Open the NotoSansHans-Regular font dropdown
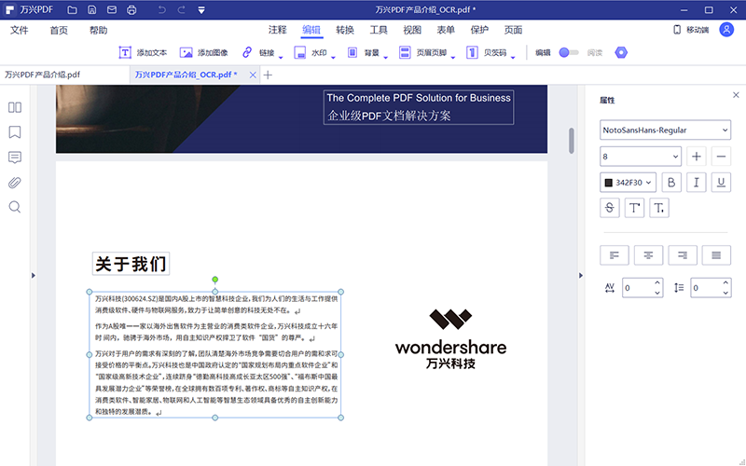This screenshot has width=746, height=466. click(665, 130)
